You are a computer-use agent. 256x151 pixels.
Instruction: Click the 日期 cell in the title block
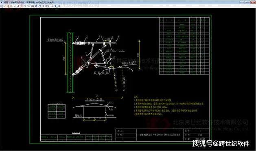pyautogui.click(x=187, y=139)
